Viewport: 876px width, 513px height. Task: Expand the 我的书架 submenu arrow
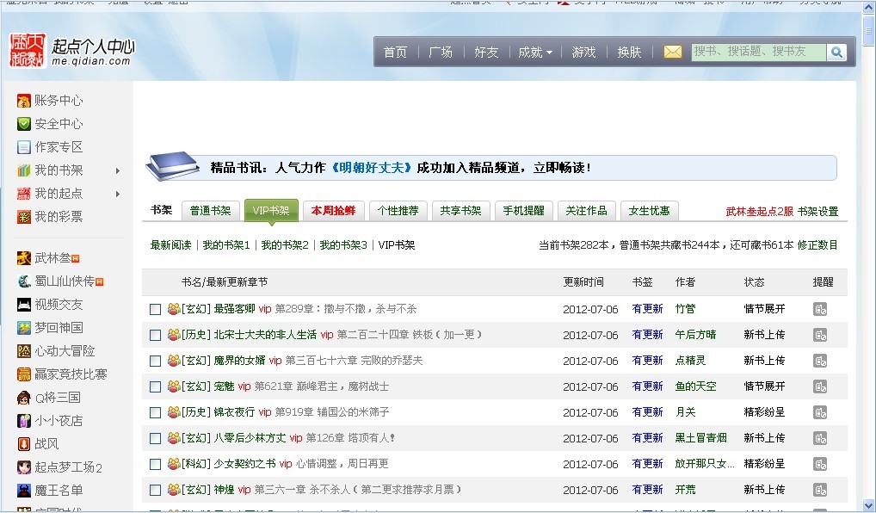[x=118, y=170]
